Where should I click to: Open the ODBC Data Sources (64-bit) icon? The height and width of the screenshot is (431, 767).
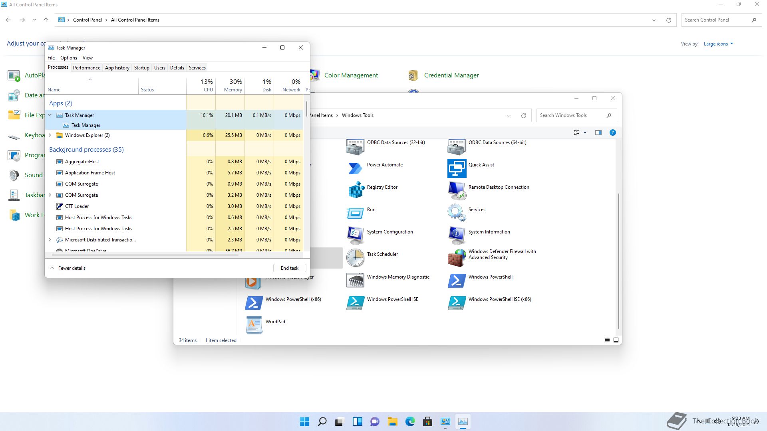pyautogui.click(x=457, y=147)
